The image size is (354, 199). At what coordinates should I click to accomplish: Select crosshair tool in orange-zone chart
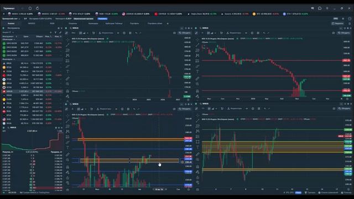point(67,116)
